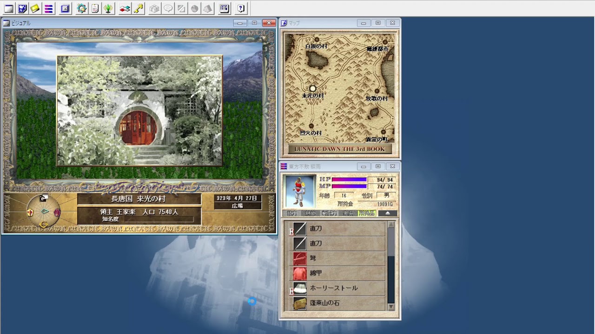Viewport: 595px width, 334px height.
Task: Click the golden key toolbar icon
Action: pyautogui.click(x=138, y=8)
